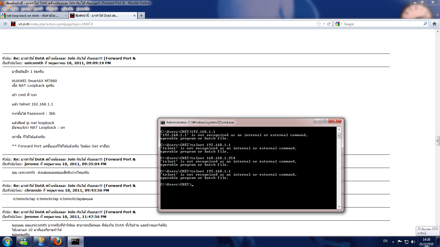Close the Administrator cmd.exe window
The height and width of the screenshot is (247, 440).
[335, 121]
